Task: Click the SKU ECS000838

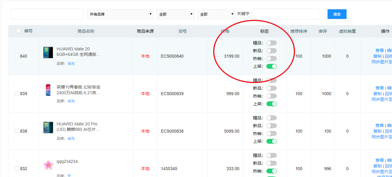Action: (172, 131)
